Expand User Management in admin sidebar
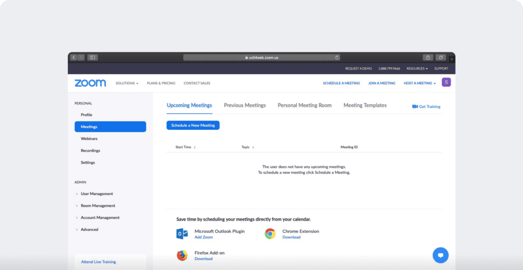 coord(97,194)
